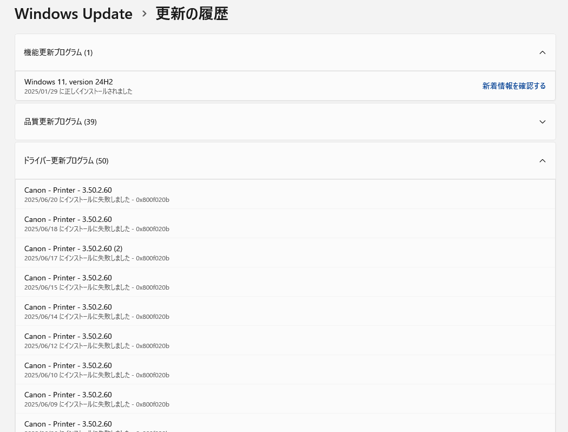Select Canon Printer entry failed on 2025/06/09
The height and width of the screenshot is (432, 568).
point(285,398)
